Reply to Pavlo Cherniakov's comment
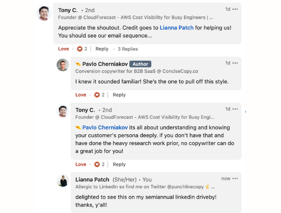Viewport: 281px width, 213px height. coord(119,95)
